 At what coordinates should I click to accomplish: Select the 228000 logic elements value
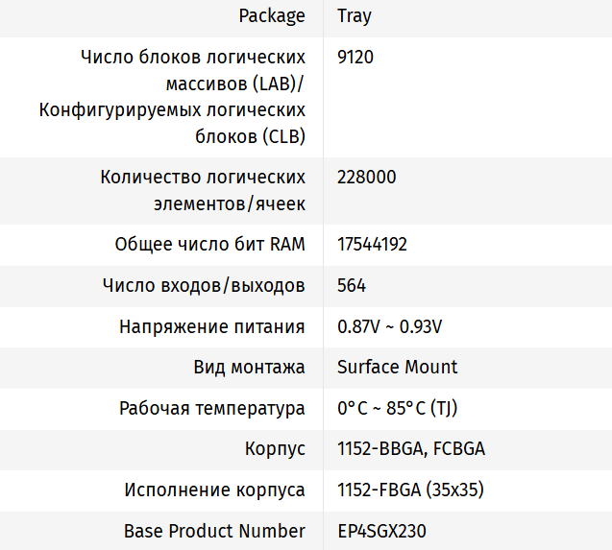pyautogui.click(x=367, y=178)
